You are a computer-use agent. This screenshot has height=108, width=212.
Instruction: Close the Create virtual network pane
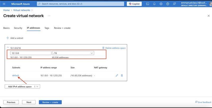pyautogui.click(x=209, y=16)
